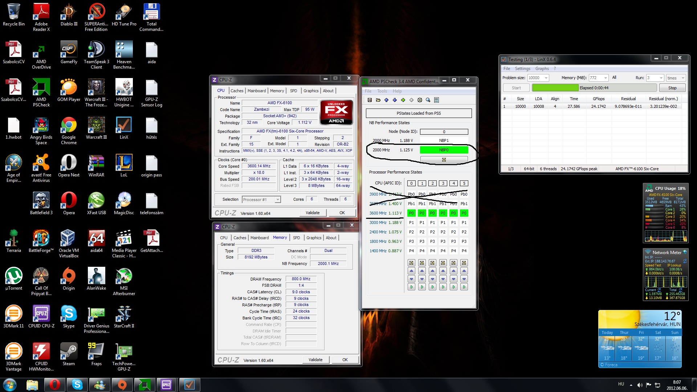Click the settings icon below the CPU 0 column
697x392 pixels.
[x=411, y=262]
